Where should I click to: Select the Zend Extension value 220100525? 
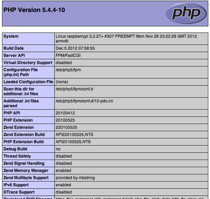[66, 127]
